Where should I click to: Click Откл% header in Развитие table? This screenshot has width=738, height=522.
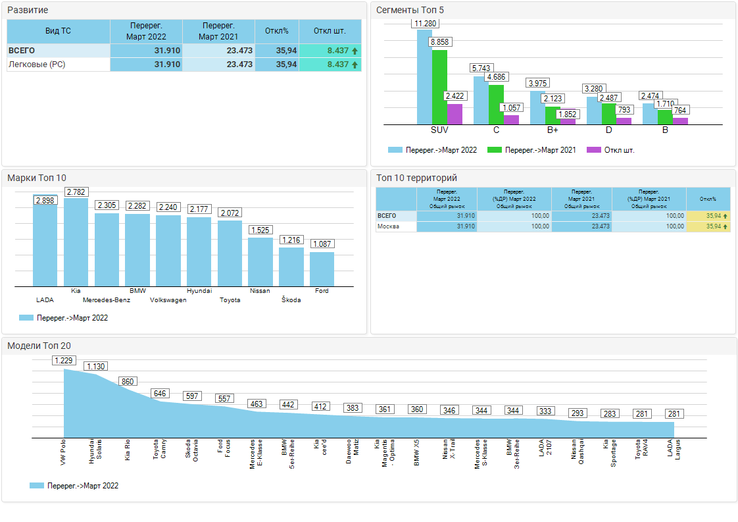(276, 32)
